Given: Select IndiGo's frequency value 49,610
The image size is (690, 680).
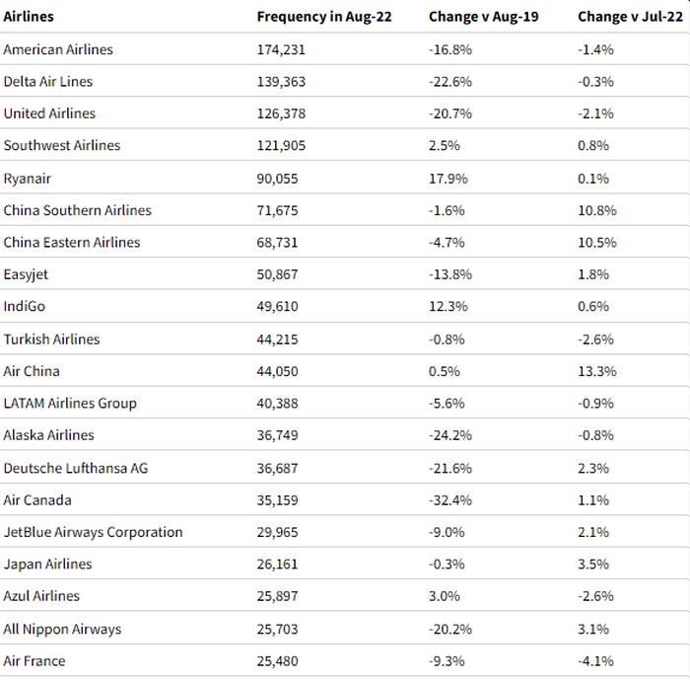Looking at the screenshot, I should 277,307.
